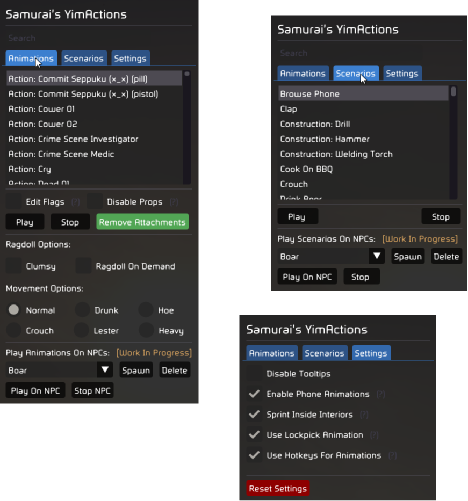Tick the Disable Tooltips checkbox

click(254, 374)
